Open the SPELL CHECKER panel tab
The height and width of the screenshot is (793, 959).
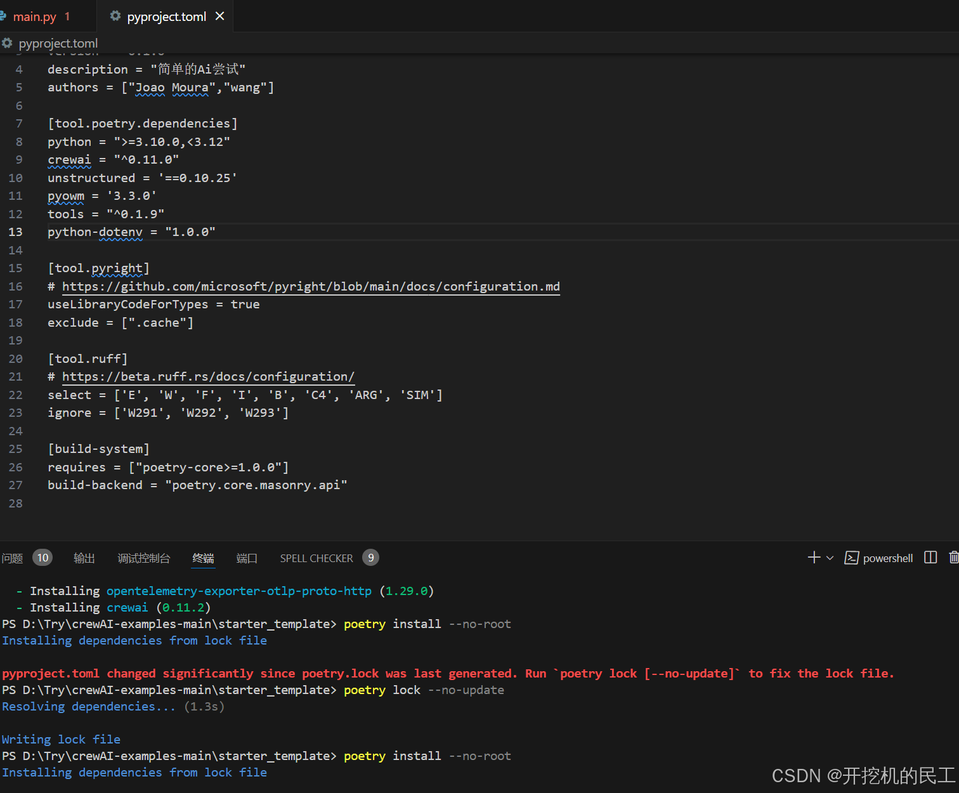[x=316, y=558]
